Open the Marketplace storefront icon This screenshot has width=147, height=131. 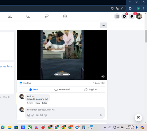point(47,16)
